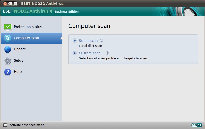Click the Computer scan magnifier icon
The image size is (205, 129).
(8, 38)
